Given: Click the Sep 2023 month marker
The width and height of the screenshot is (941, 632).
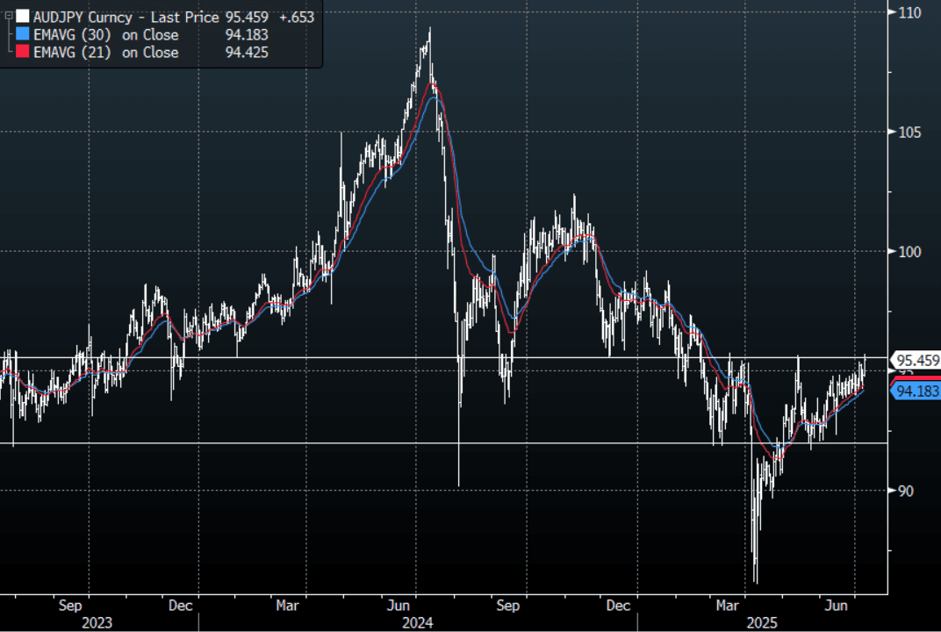Looking at the screenshot, I should [71, 606].
